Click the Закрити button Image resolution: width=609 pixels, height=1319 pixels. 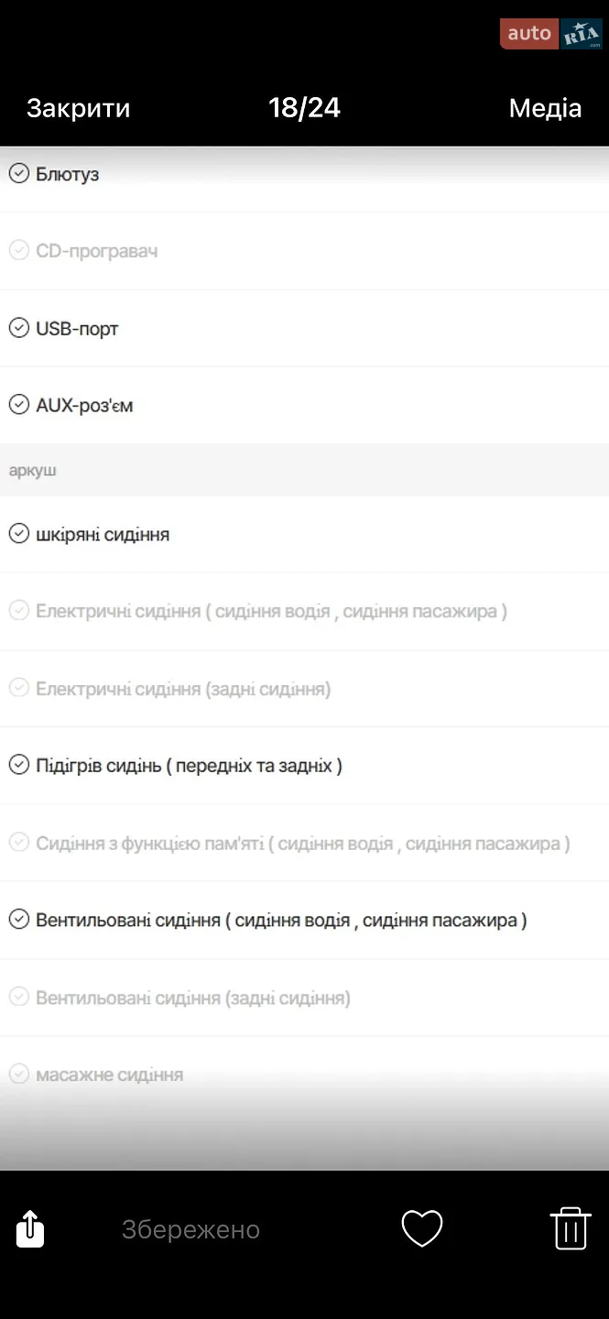pos(78,108)
